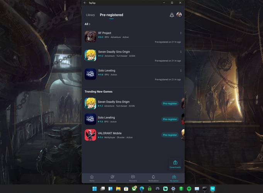The height and width of the screenshot is (193, 263).
Task: Open the Downloads floating button
Action: (x=175, y=164)
